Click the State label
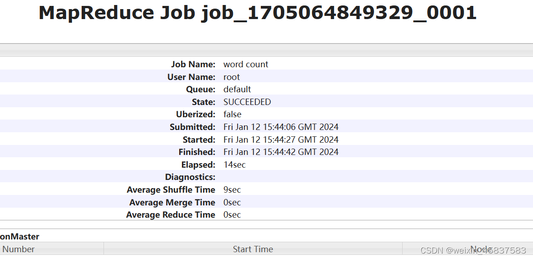Image resolution: width=533 pixels, height=259 pixels. point(203,102)
